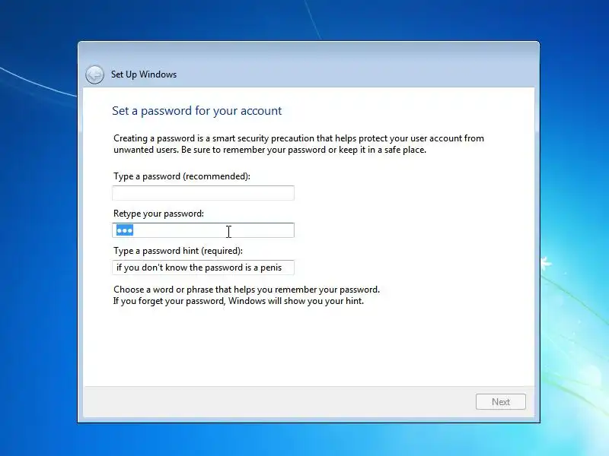Click the 'Type a password hint (required):' label

pos(178,251)
